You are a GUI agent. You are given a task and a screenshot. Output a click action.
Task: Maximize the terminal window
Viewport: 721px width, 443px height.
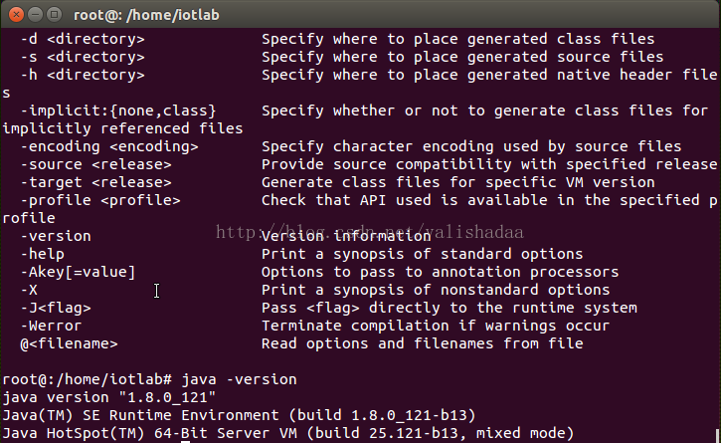click(x=55, y=15)
